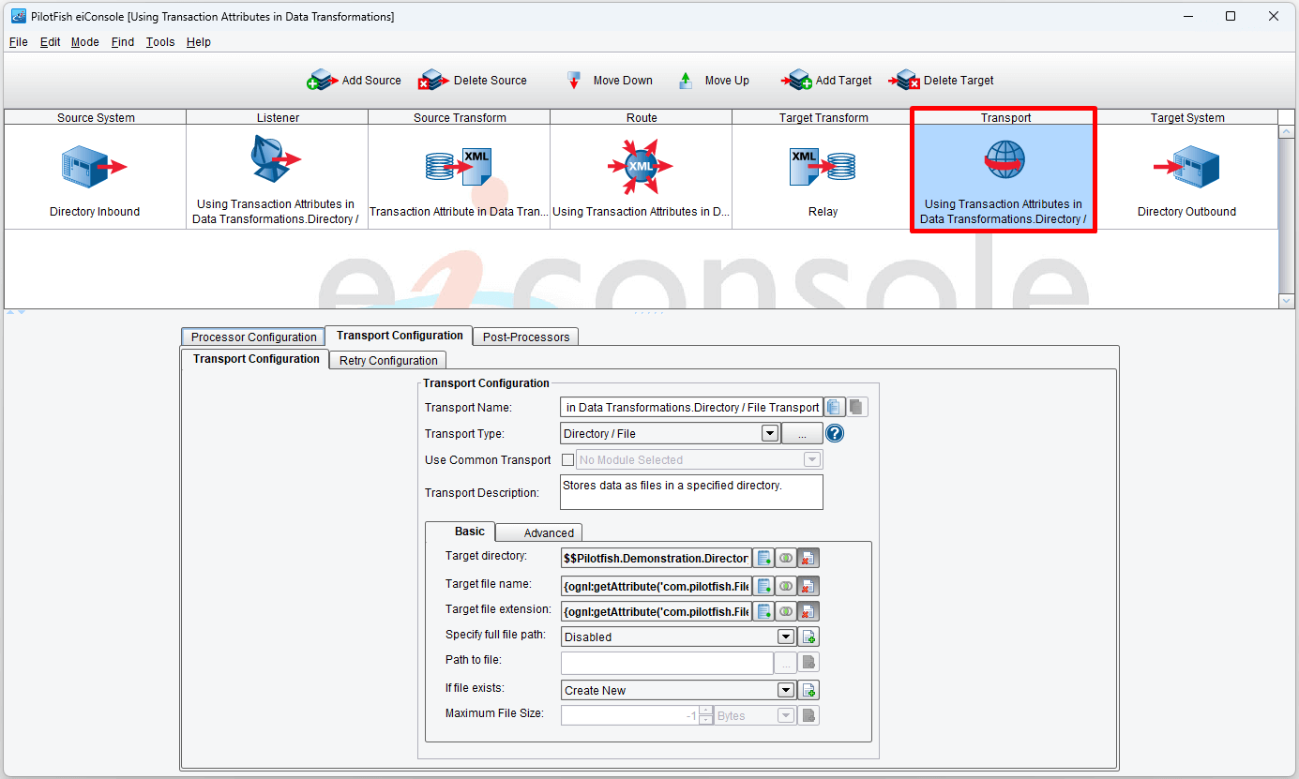Open the editor icon for Target directory

[764, 558]
